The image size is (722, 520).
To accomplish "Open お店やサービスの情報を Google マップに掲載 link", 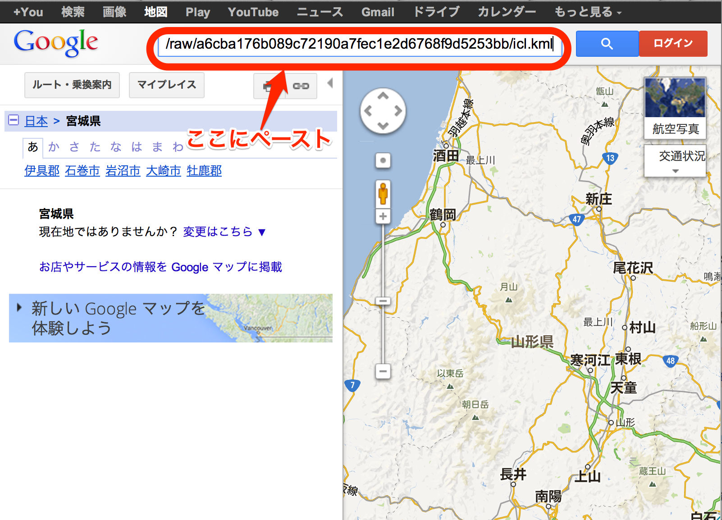I will pos(160,267).
